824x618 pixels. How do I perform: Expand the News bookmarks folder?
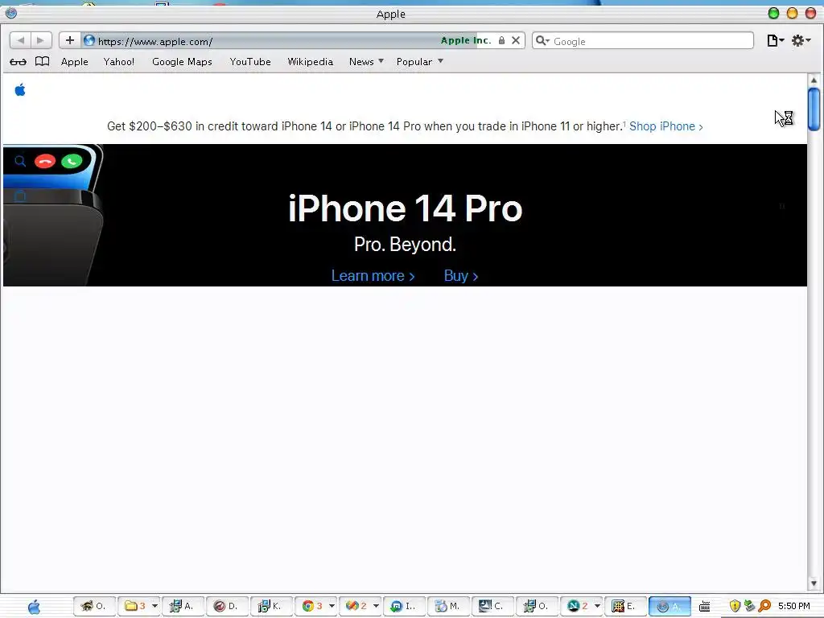tap(366, 62)
